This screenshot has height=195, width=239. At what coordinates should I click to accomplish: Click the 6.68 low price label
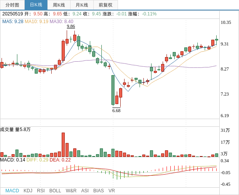coord(116,111)
